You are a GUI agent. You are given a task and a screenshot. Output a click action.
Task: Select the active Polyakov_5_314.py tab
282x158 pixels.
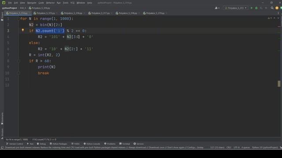click(18, 13)
